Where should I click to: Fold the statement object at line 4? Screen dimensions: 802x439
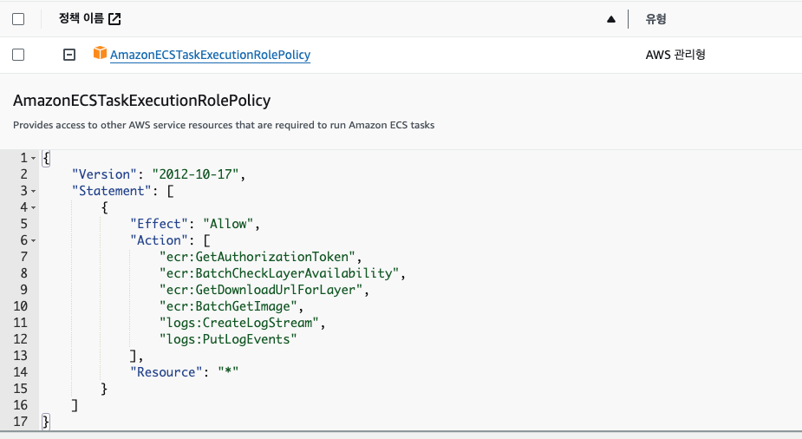(x=33, y=207)
